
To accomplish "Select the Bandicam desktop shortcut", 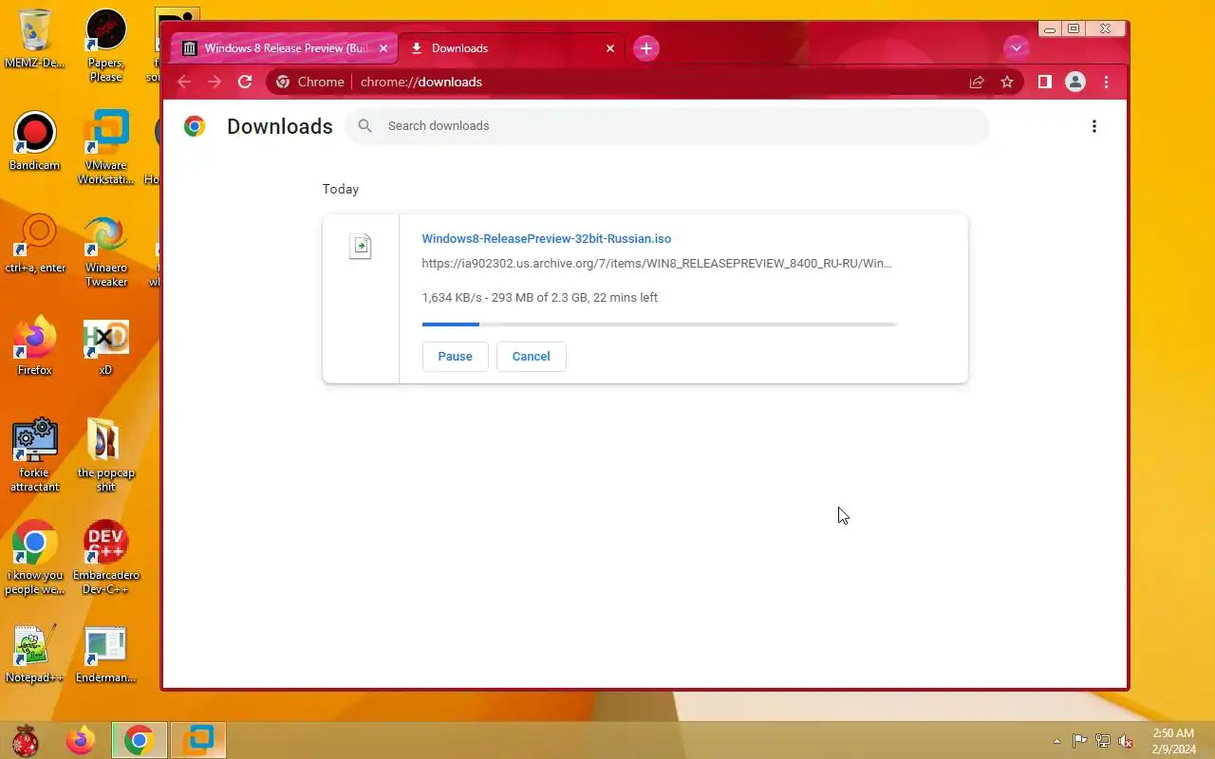I will point(34,142).
